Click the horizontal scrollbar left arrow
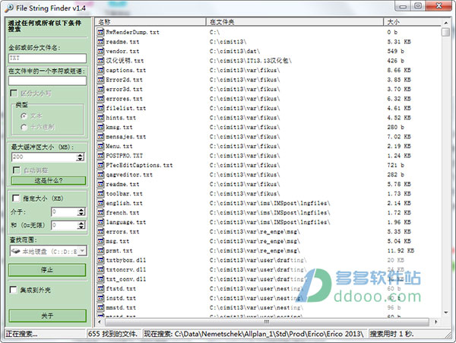This screenshot has width=456, height=343. click(100, 322)
